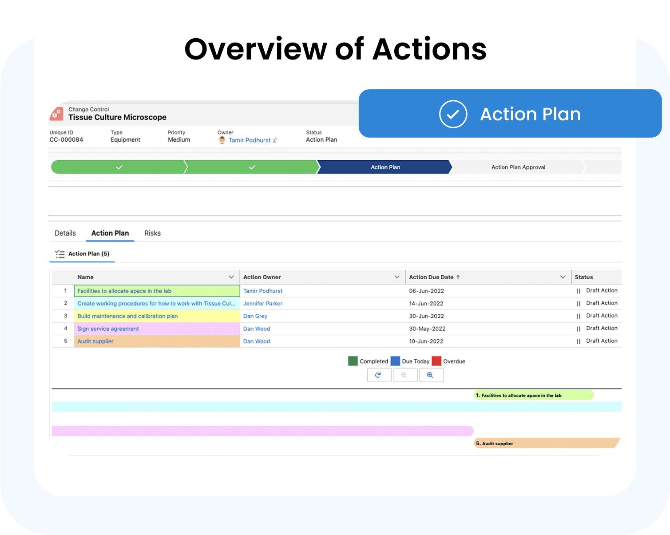Click the Change Control gear icon

(56, 114)
